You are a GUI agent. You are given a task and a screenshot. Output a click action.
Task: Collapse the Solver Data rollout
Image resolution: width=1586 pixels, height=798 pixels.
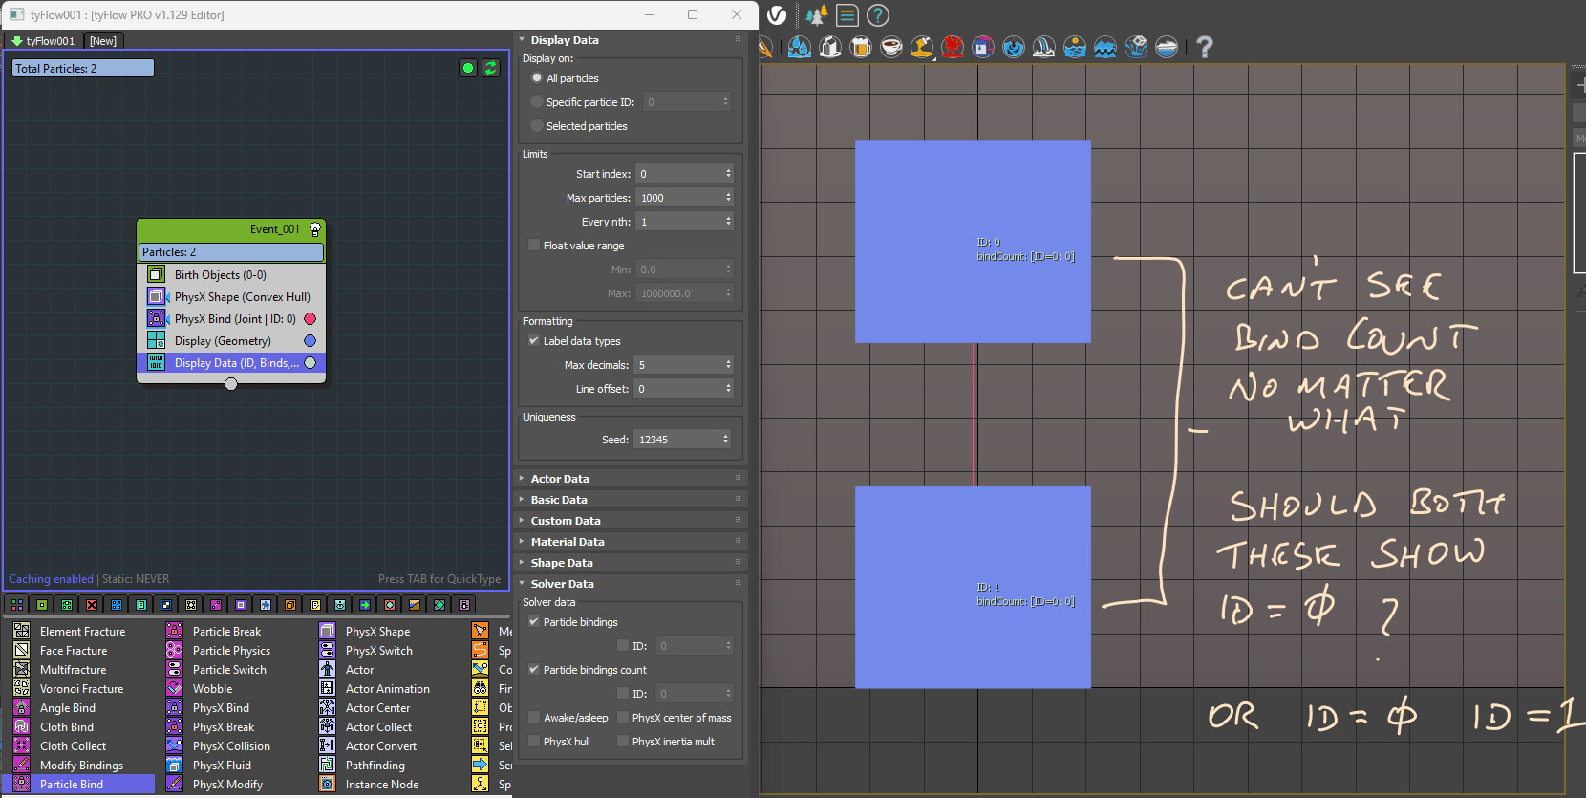[562, 584]
